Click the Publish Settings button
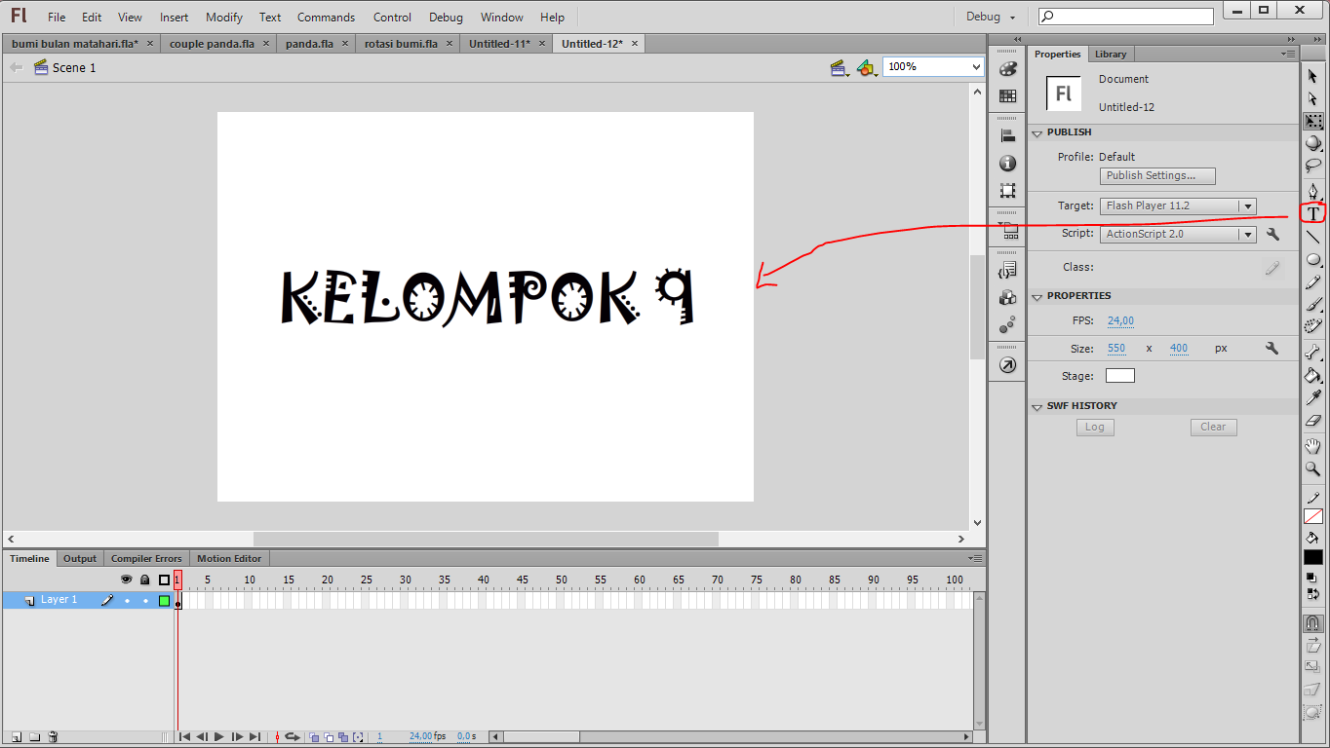Viewport: 1330px width, 748px height. 1156,175
